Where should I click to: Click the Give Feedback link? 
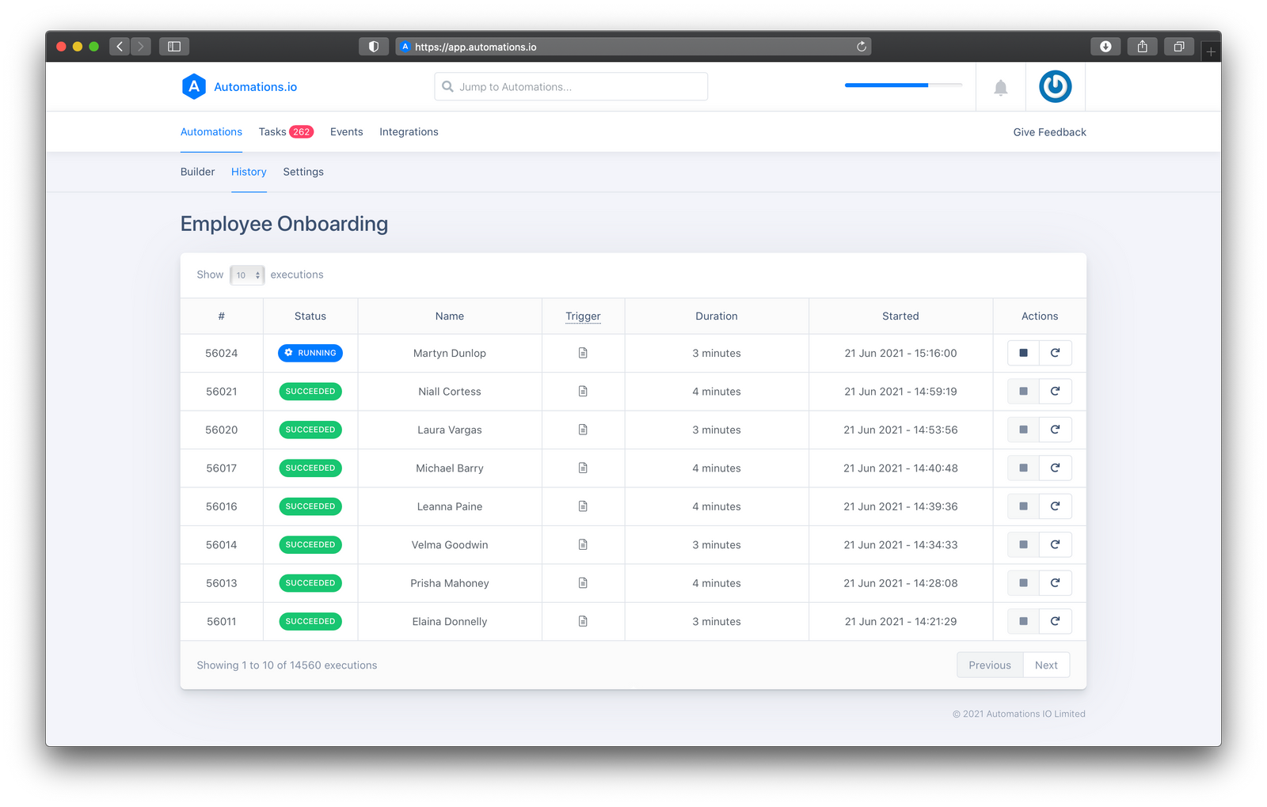coord(1049,131)
